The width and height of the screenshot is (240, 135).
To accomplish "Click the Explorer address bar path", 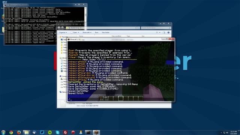I will click(x=100, y=28).
